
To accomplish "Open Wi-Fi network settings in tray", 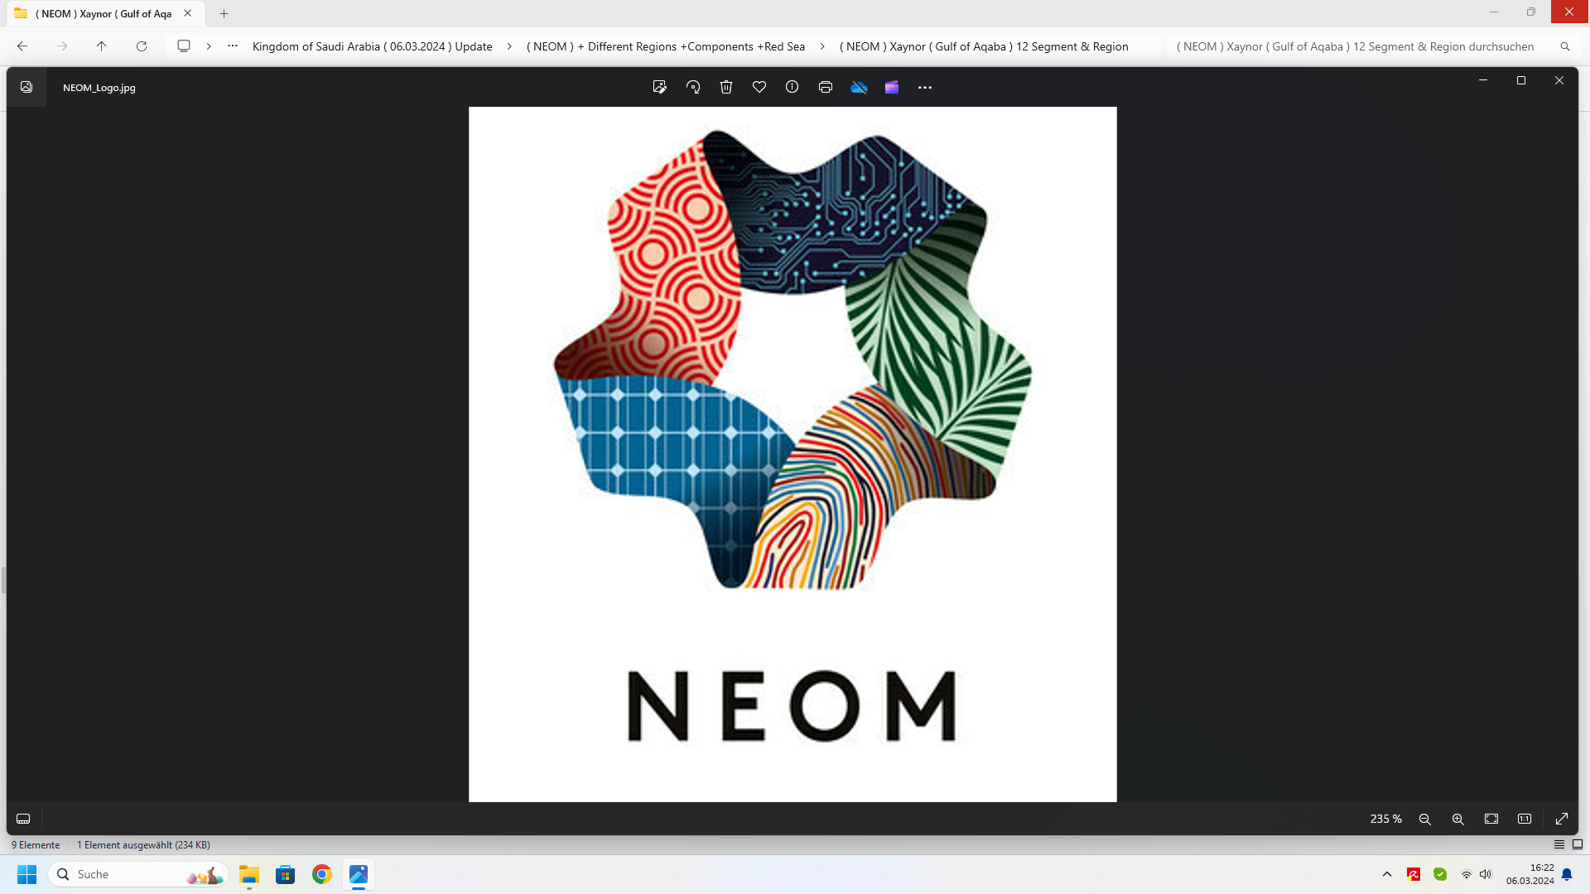I will [x=1467, y=874].
